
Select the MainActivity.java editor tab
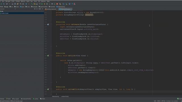tap(65, 9)
